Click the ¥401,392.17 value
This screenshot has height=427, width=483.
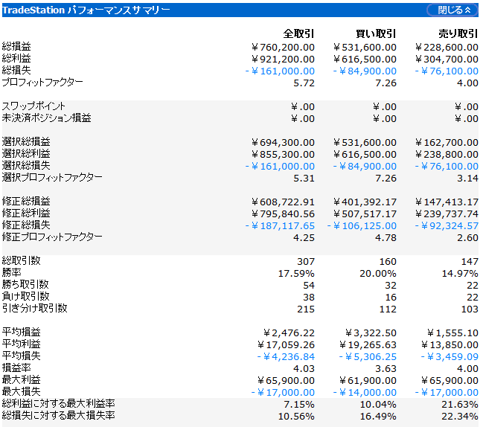[365, 202]
